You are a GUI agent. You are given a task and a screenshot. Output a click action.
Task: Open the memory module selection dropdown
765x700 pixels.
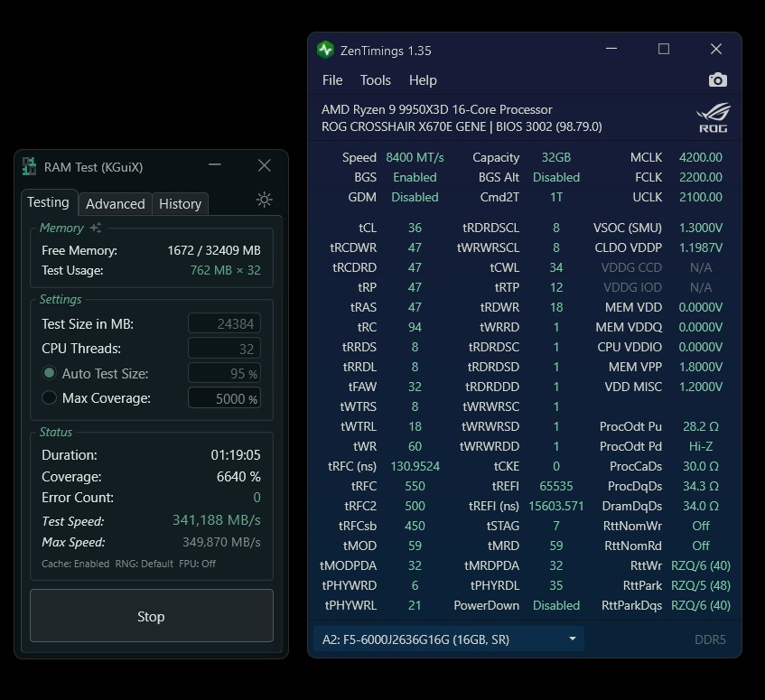[x=448, y=639]
